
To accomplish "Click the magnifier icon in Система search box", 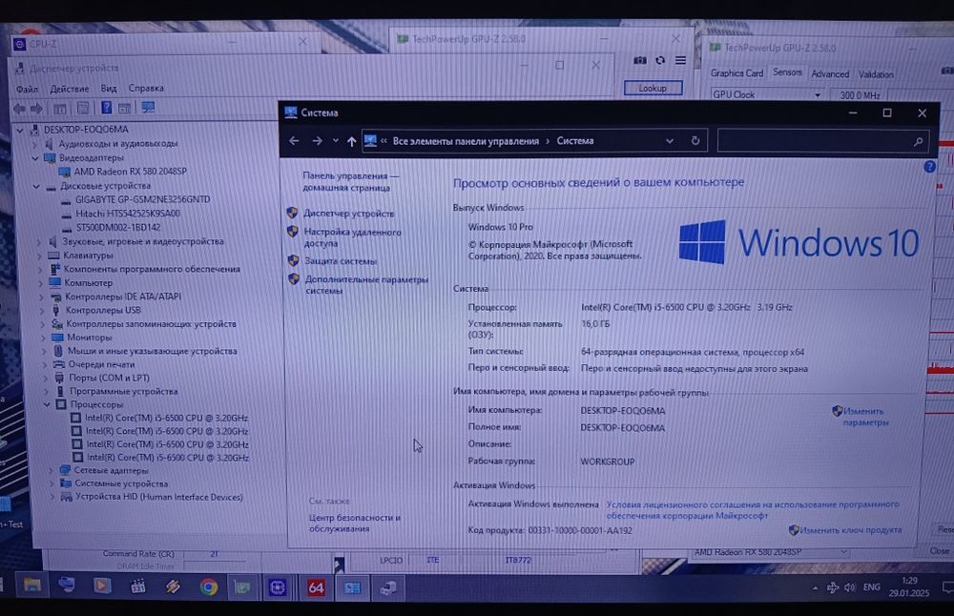I will [918, 142].
